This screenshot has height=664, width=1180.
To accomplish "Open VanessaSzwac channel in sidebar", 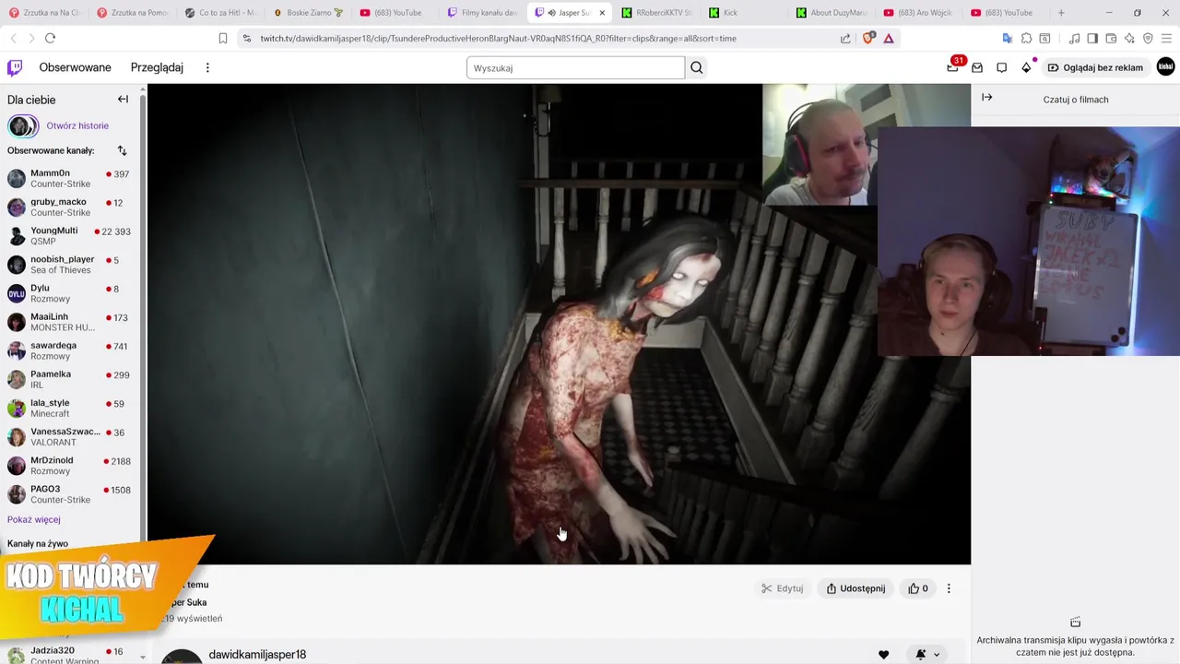I will [x=69, y=436].
